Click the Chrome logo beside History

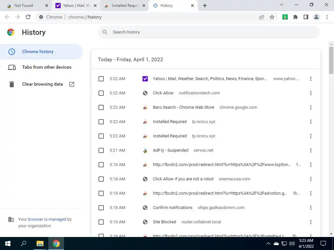(x=11, y=32)
